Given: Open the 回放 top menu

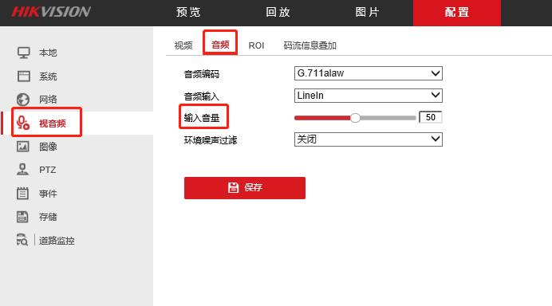Looking at the screenshot, I should 278,12.
